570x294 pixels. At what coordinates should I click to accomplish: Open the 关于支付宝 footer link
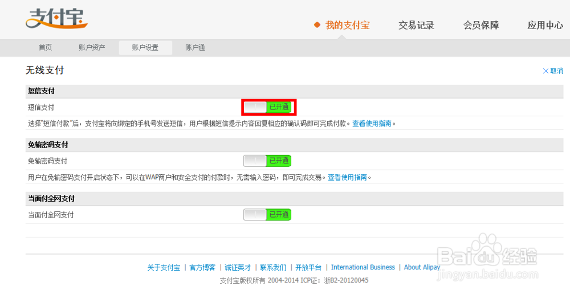pyautogui.click(x=164, y=267)
